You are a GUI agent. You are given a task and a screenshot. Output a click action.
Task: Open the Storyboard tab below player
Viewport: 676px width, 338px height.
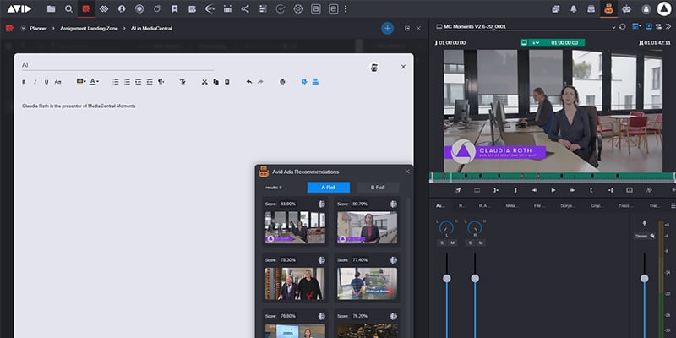567,206
